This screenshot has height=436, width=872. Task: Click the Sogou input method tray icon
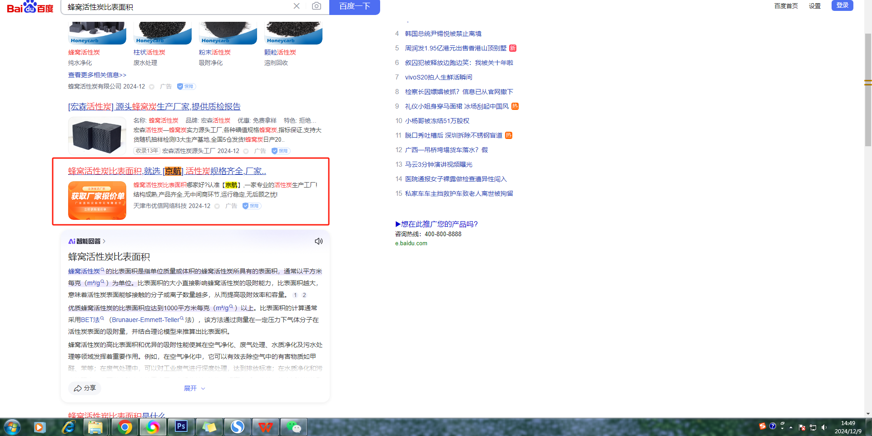pos(763,426)
